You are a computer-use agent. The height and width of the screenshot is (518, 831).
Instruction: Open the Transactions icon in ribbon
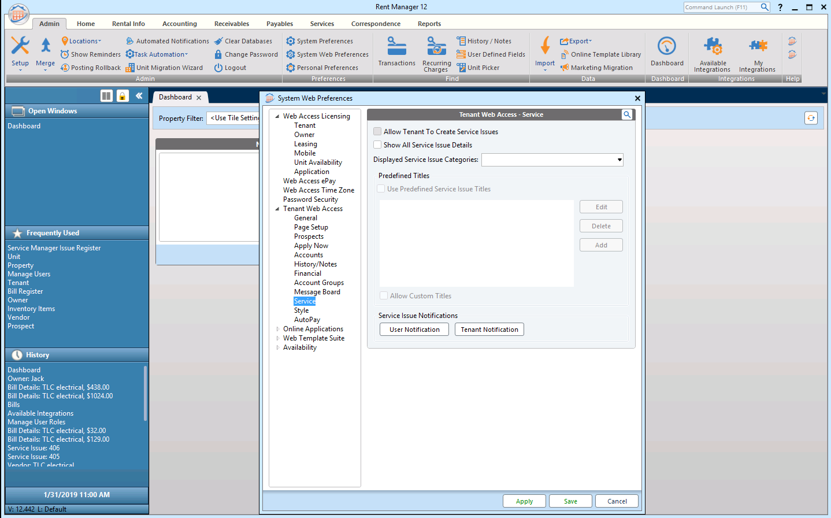tap(396, 46)
